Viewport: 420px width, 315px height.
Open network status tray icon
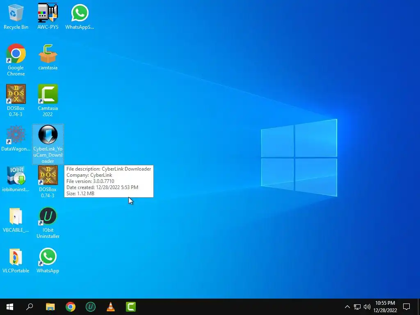[x=357, y=307]
